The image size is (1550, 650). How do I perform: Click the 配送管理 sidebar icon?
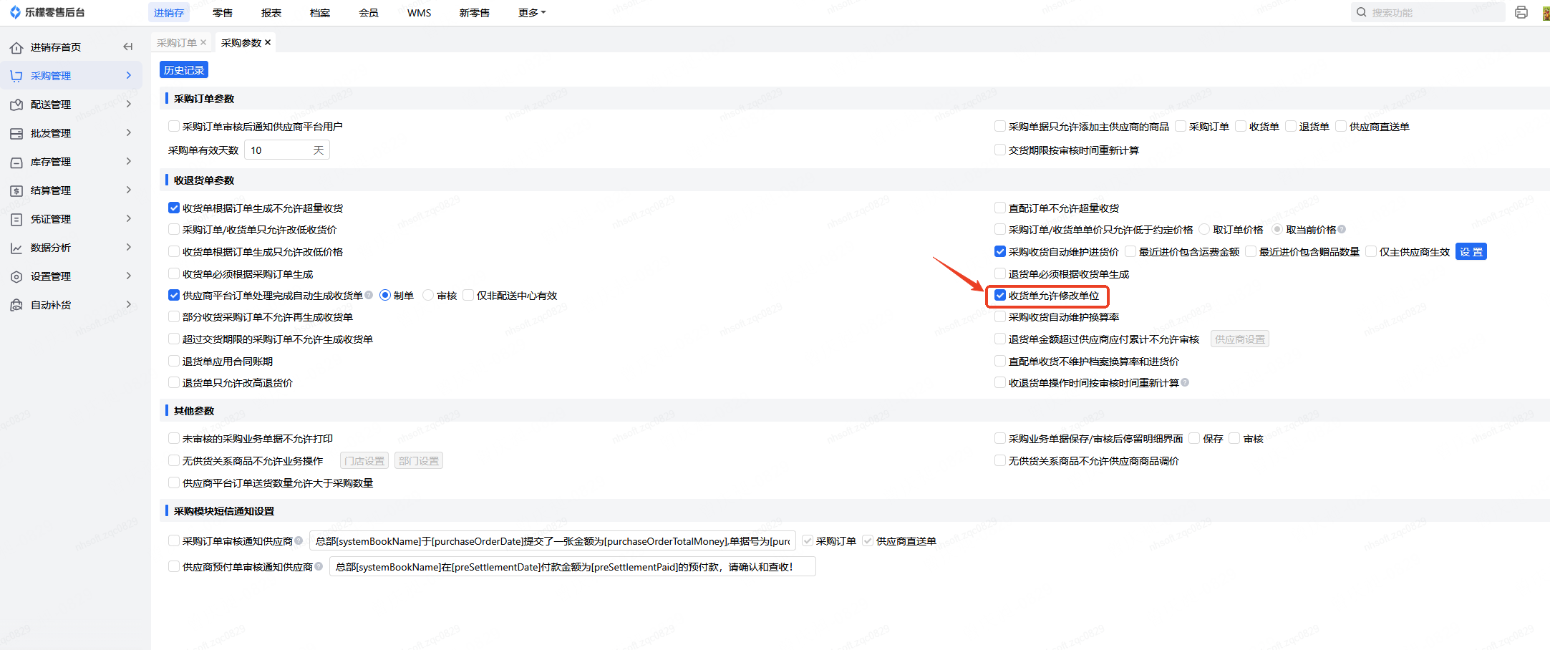[16, 105]
